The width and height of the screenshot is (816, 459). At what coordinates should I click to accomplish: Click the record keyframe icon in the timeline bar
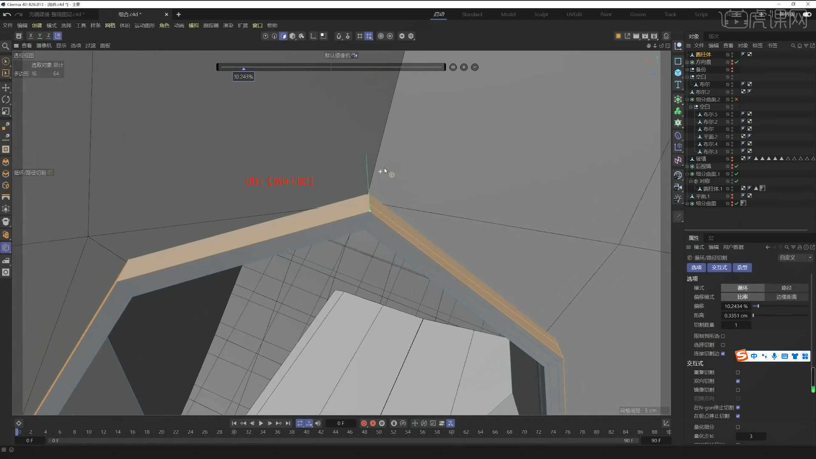click(364, 423)
